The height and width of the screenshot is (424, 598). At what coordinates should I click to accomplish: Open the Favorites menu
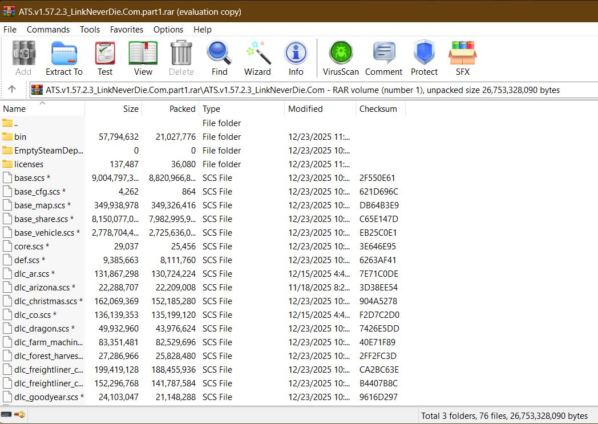[127, 30]
